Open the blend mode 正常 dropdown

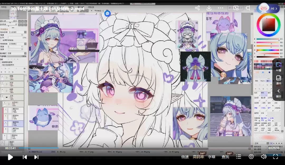pos(17,53)
